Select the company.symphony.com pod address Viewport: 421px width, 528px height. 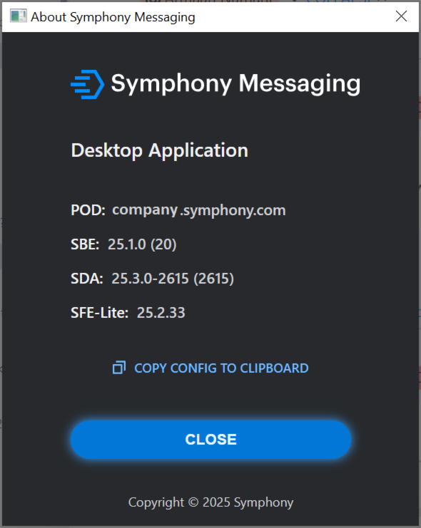(x=199, y=210)
